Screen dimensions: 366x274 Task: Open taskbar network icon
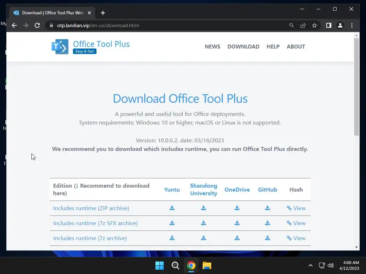322,265
